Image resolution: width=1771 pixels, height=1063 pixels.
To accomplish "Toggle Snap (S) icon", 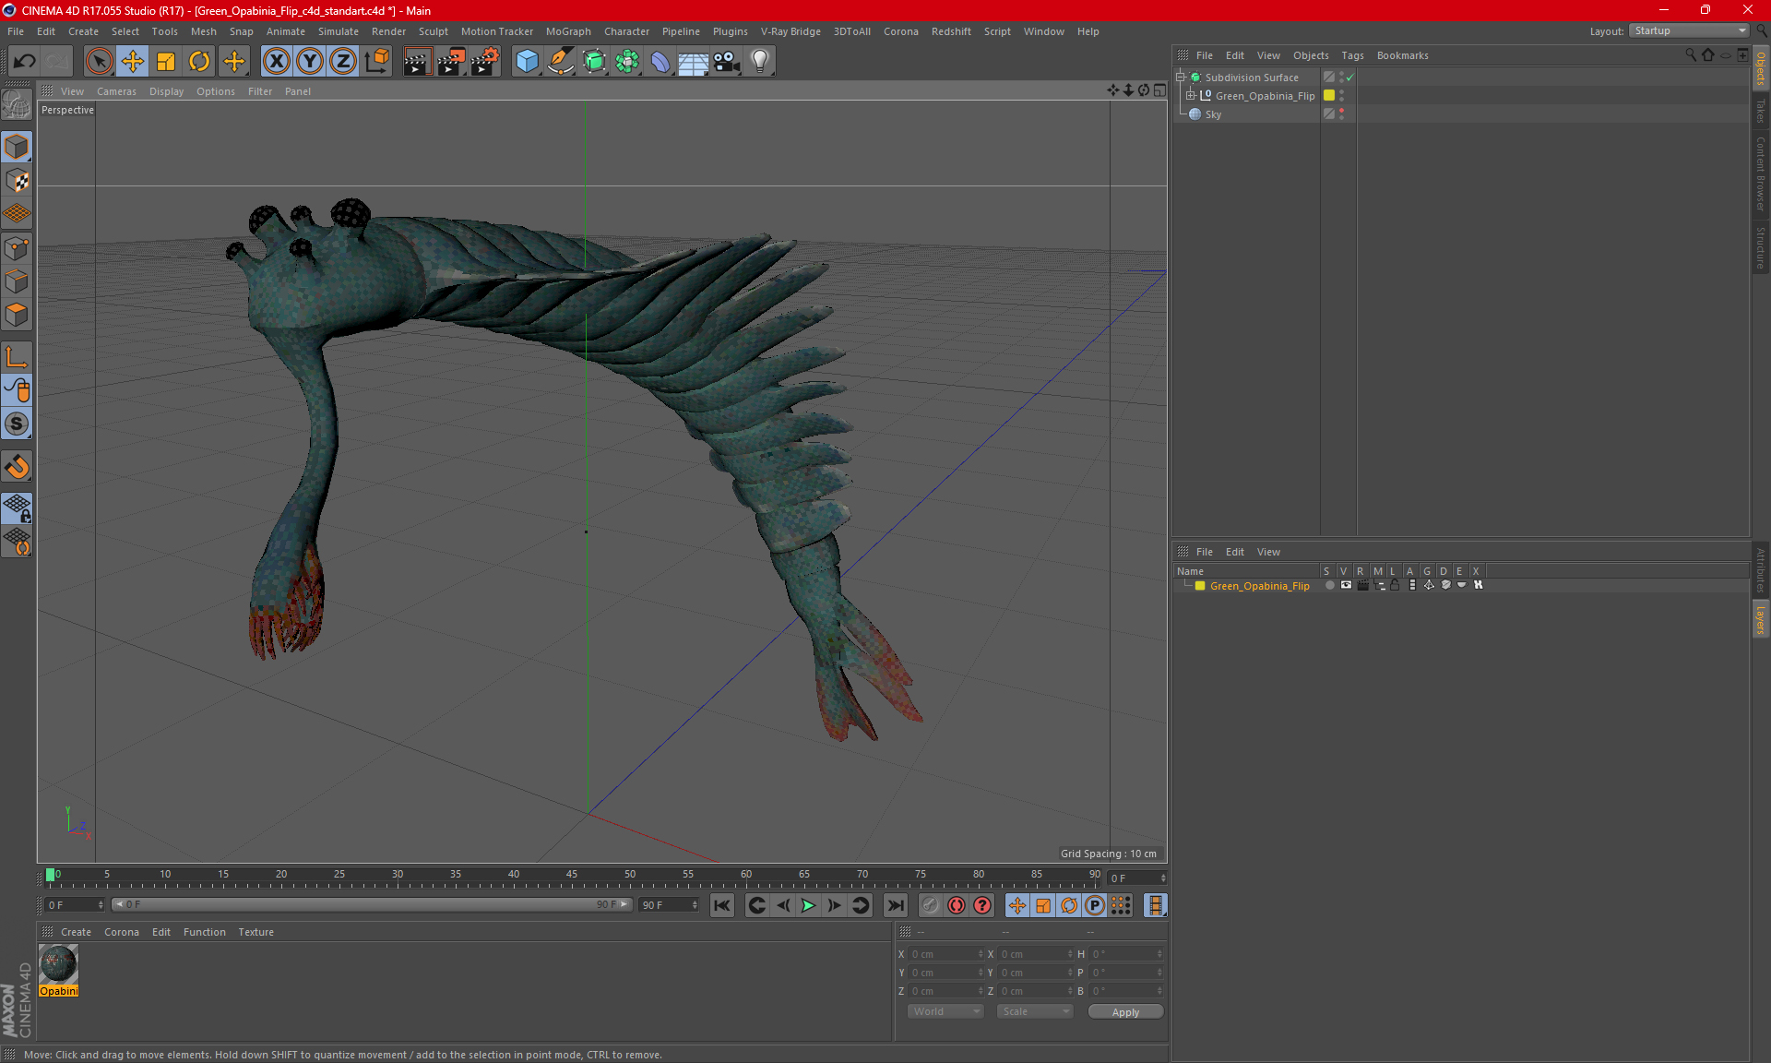I will point(18,424).
